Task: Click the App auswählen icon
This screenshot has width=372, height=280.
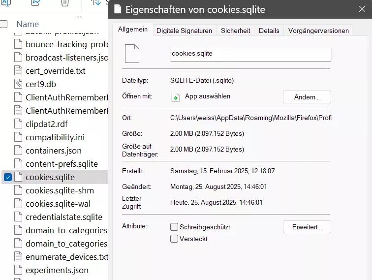Action: click(175, 97)
